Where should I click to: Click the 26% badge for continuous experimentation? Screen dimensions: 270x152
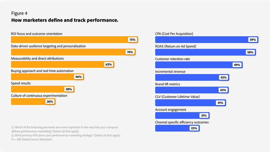point(50,102)
